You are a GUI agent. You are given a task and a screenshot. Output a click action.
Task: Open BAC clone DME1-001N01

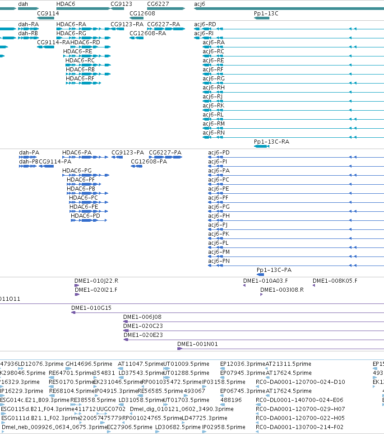click(x=197, y=344)
